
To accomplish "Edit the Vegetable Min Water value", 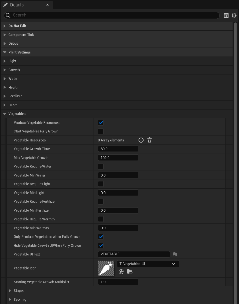I will (x=118, y=175).
